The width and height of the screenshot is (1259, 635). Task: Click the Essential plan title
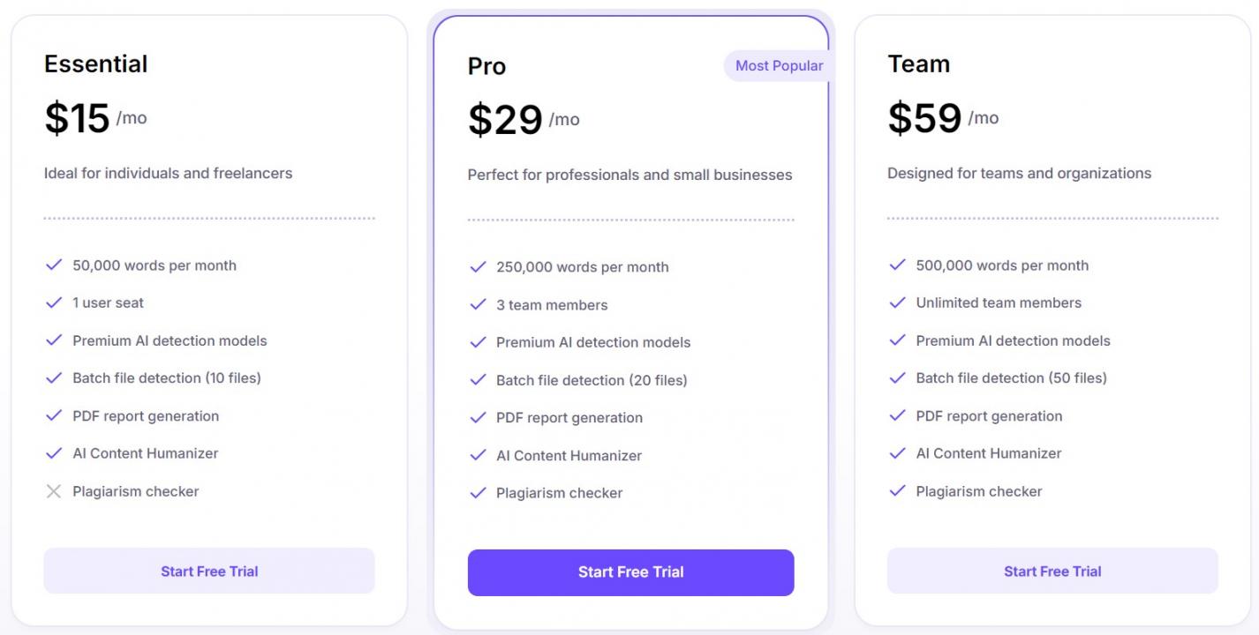[96, 64]
